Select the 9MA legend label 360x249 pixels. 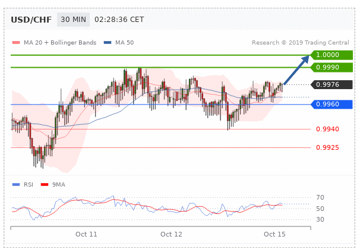(x=59, y=185)
